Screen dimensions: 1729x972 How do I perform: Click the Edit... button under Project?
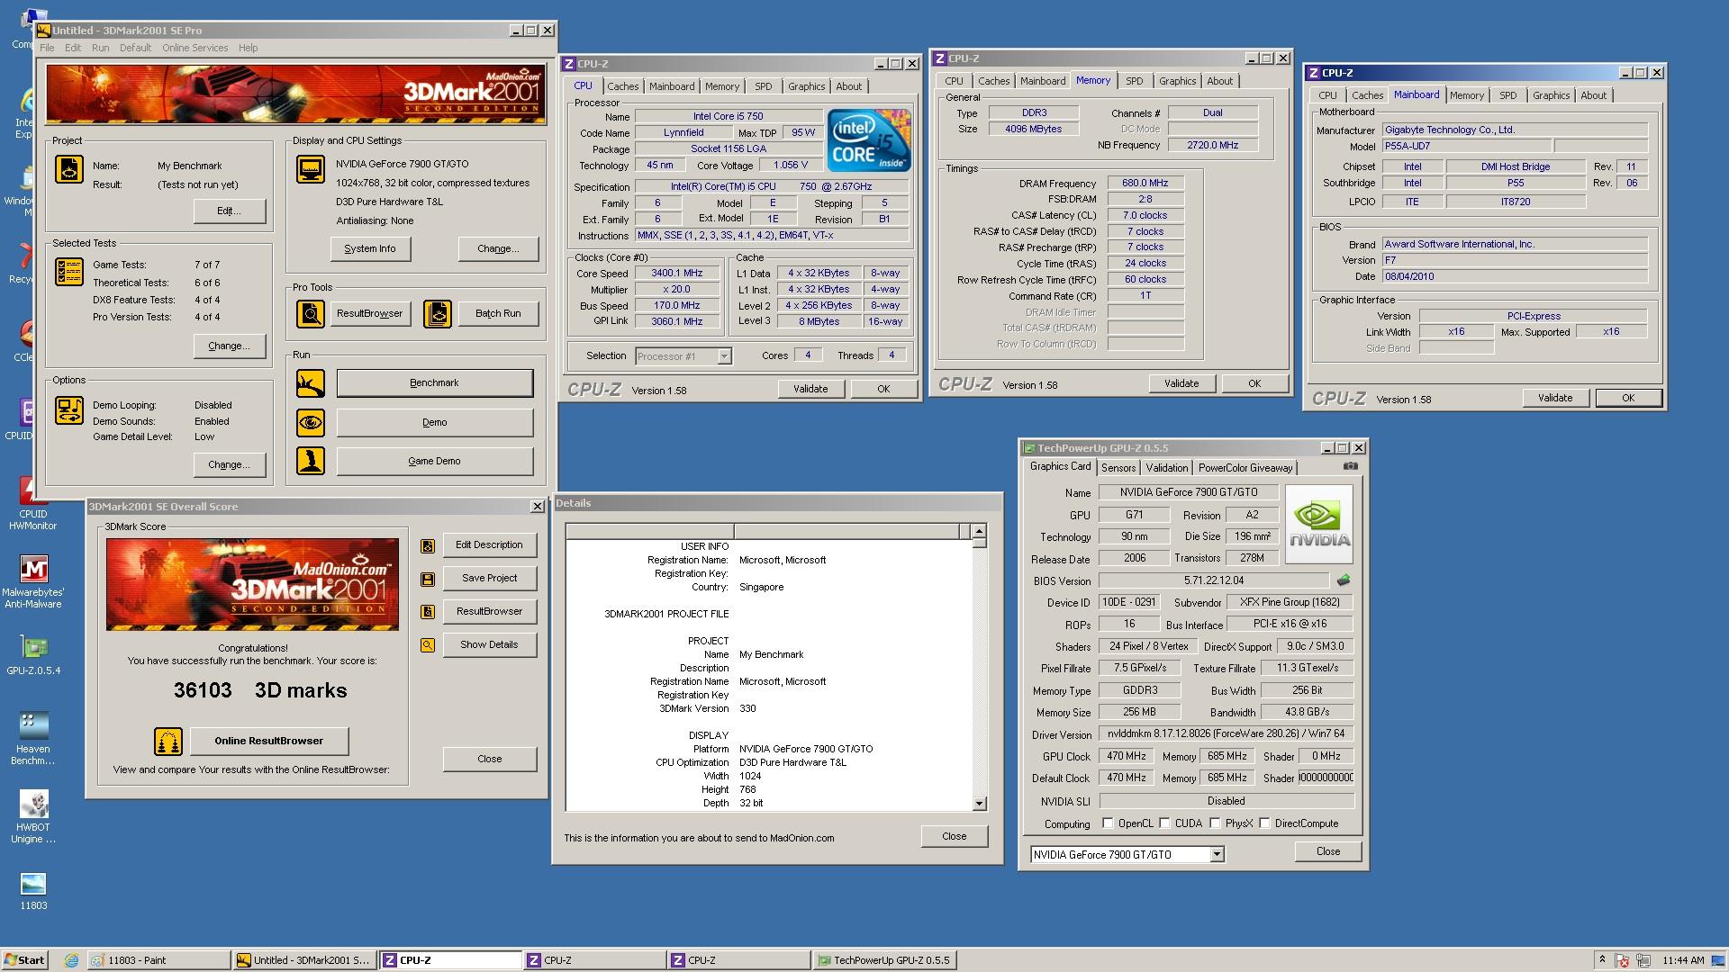pyautogui.click(x=229, y=211)
